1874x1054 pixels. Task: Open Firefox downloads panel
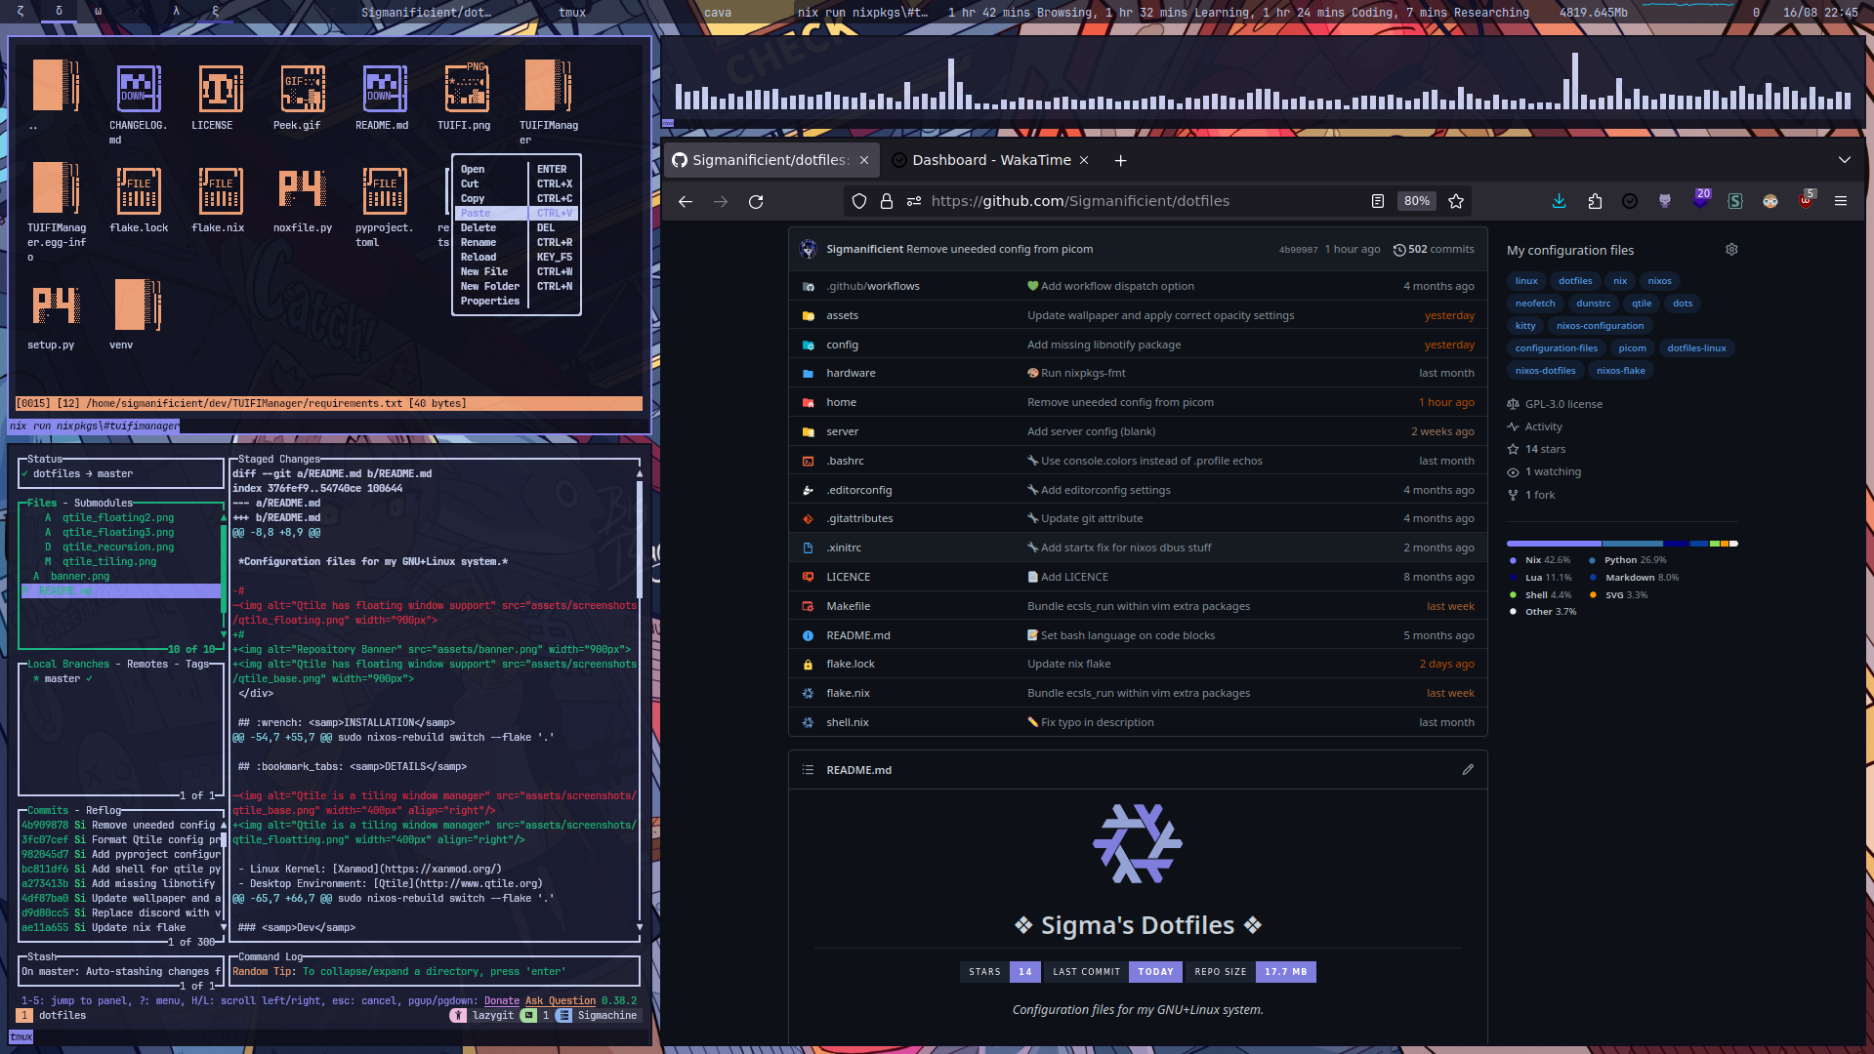[x=1560, y=201]
